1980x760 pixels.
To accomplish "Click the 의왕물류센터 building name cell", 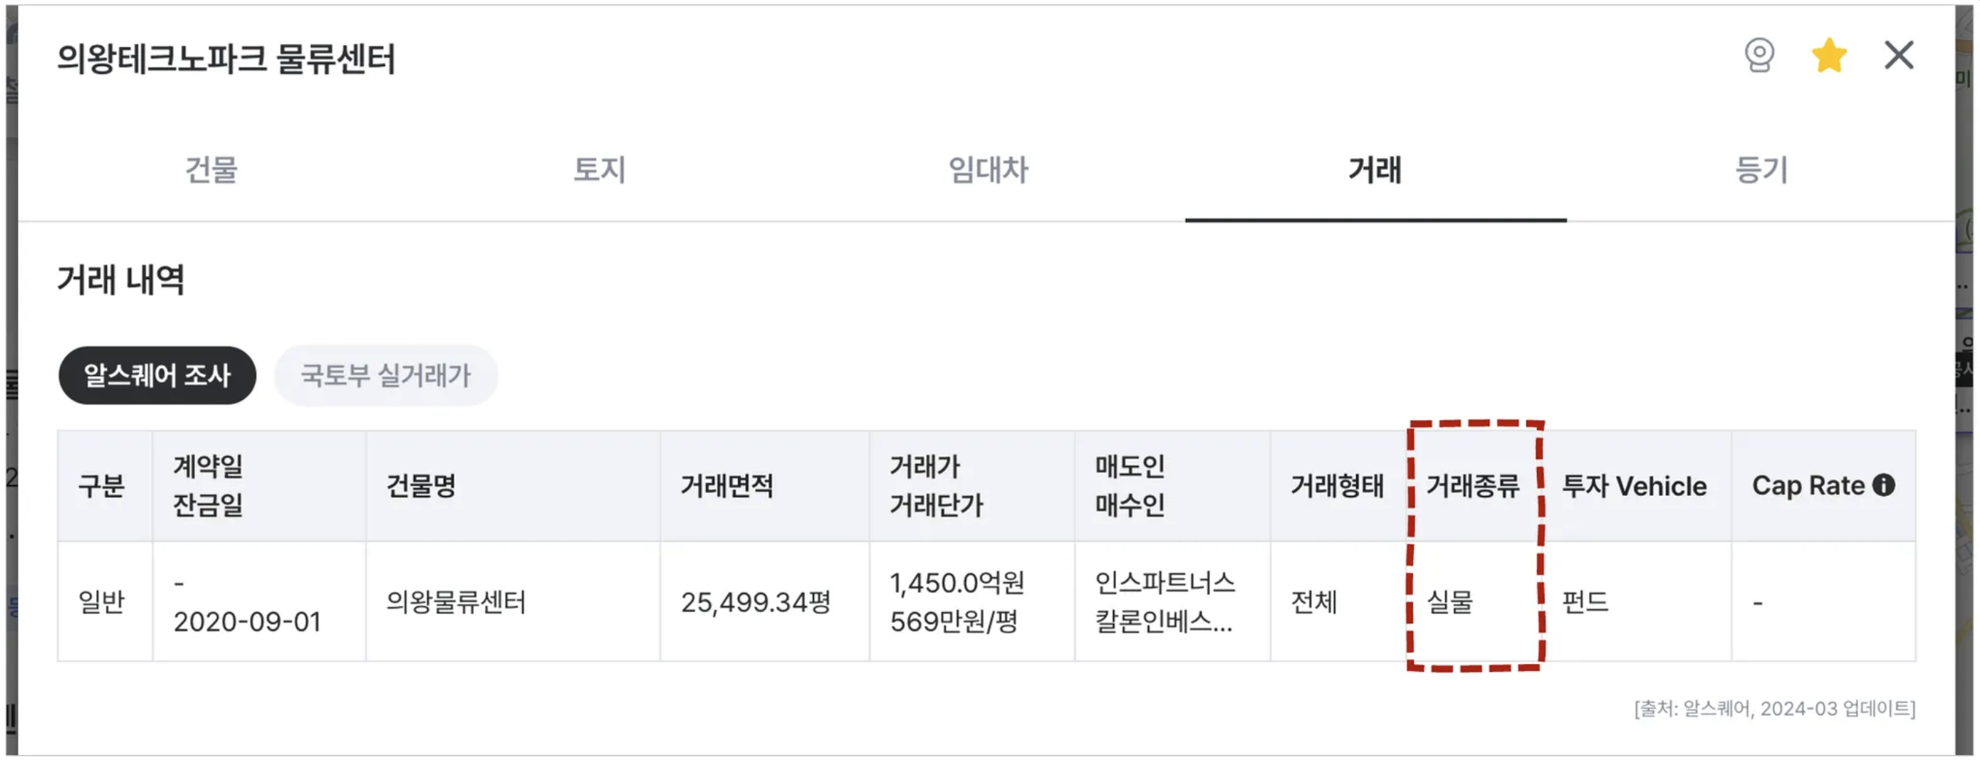I will pos(456,602).
